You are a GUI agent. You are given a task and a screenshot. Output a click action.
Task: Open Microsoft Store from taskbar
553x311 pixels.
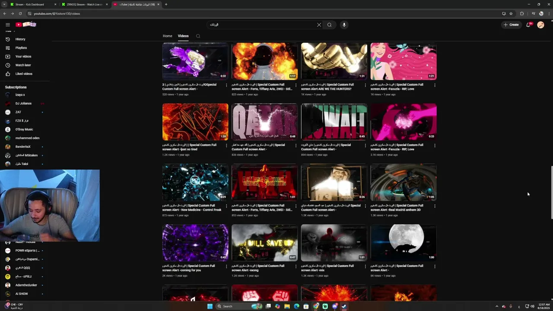(x=306, y=306)
